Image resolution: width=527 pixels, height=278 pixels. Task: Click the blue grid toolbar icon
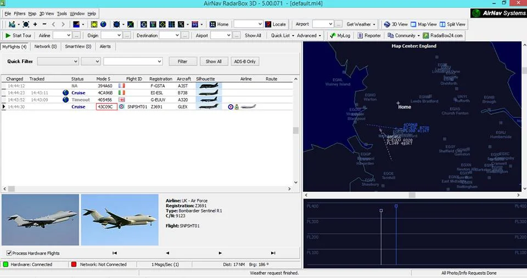coord(172,24)
